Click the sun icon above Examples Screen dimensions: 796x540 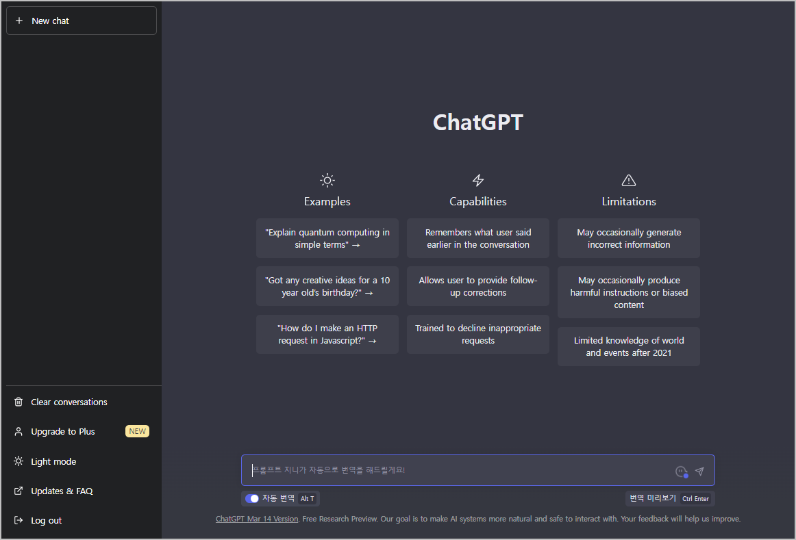[327, 180]
